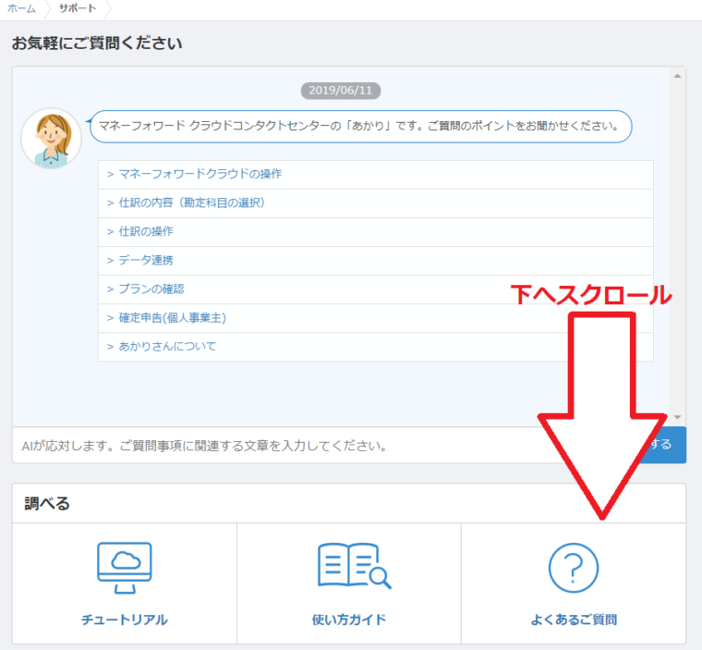
Task: Choose the 仕訳の操作 topic
Action: tap(376, 232)
